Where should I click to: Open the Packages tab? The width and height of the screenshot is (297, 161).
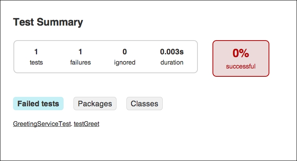[95, 104]
